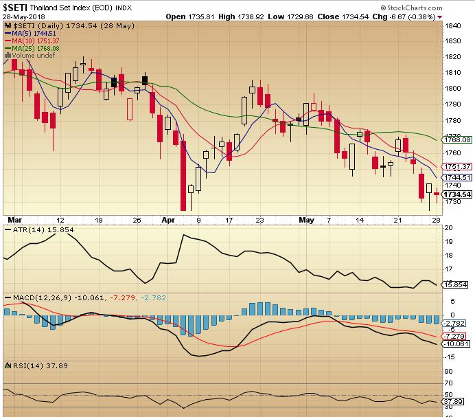Click the RSI indicator mountain icon

tap(8, 365)
